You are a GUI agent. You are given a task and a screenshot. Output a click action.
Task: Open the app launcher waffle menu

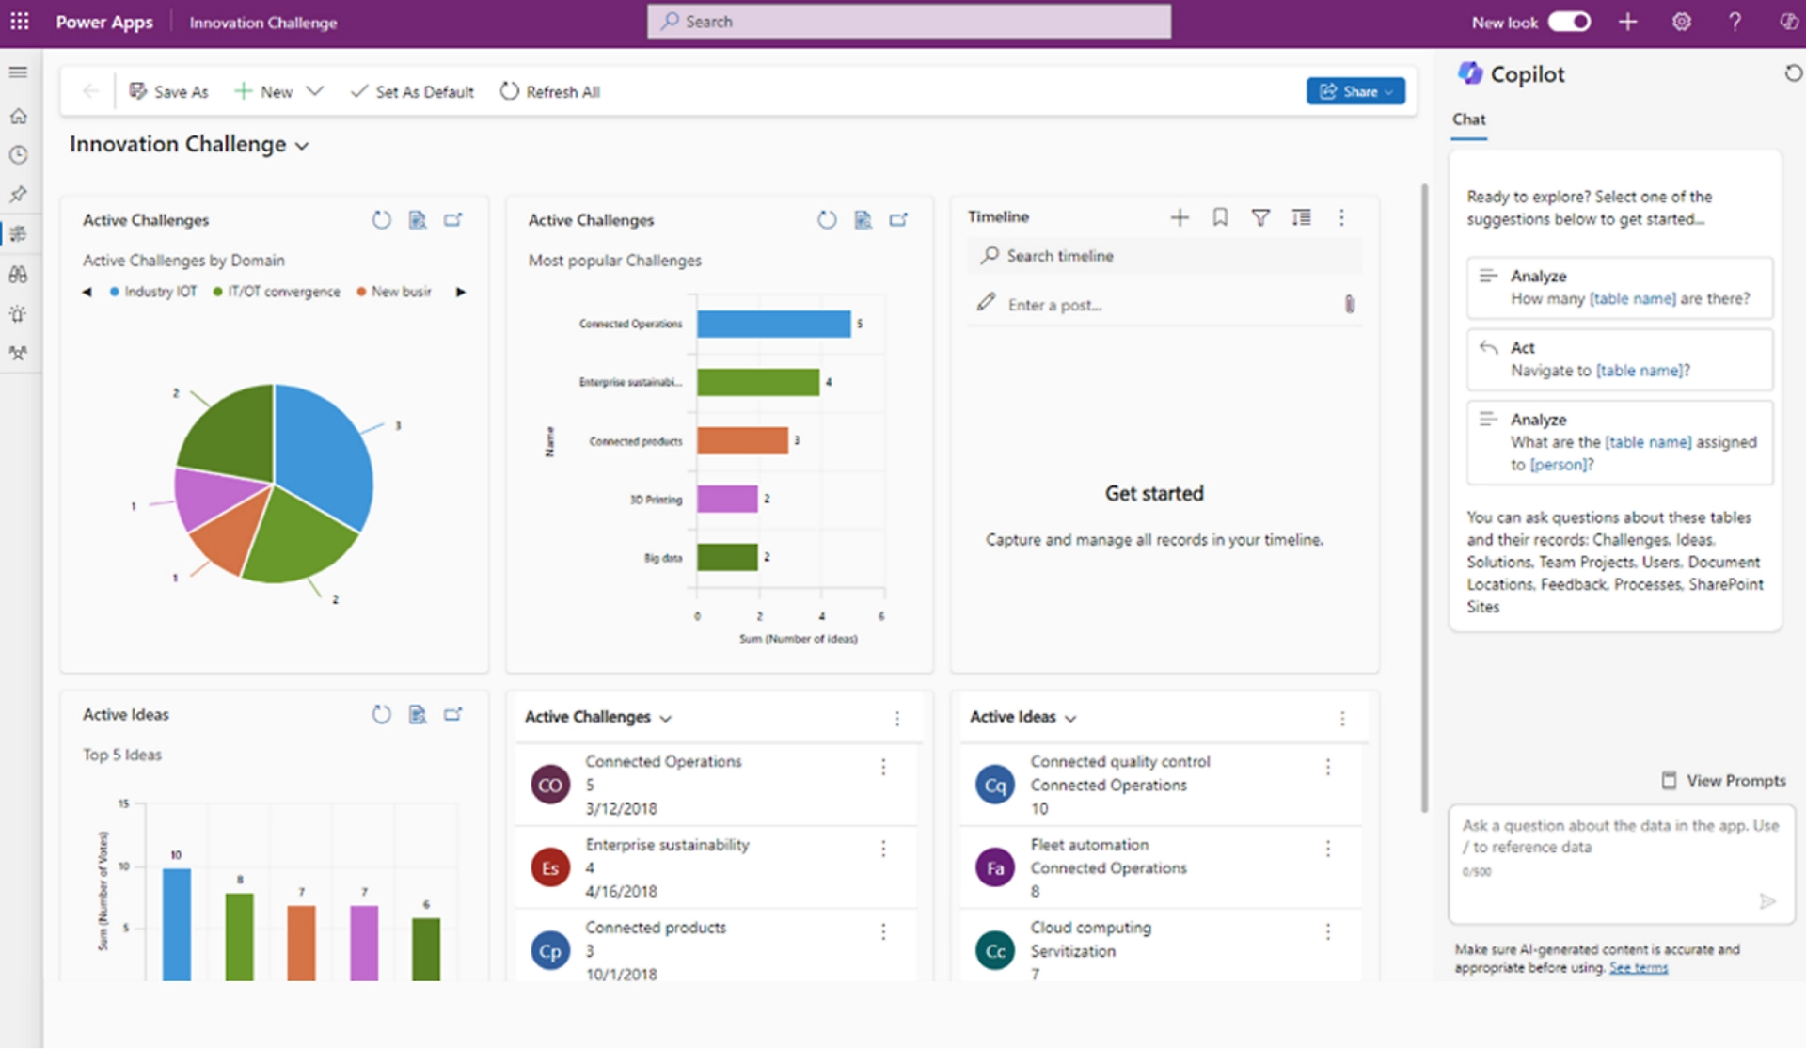coord(20,22)
